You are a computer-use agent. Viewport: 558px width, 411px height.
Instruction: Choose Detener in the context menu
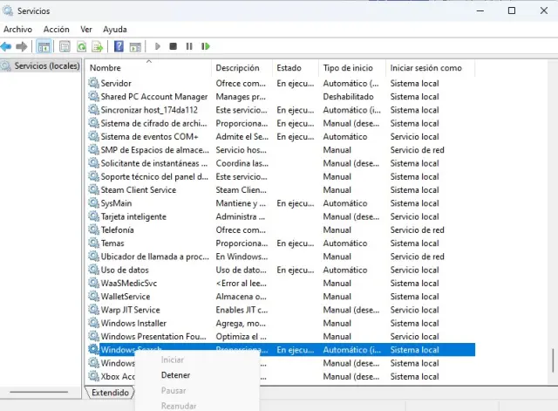175,375
